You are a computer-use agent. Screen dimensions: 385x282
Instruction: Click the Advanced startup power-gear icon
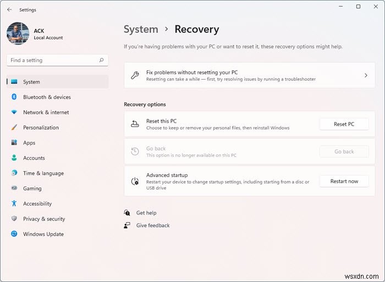135,181
